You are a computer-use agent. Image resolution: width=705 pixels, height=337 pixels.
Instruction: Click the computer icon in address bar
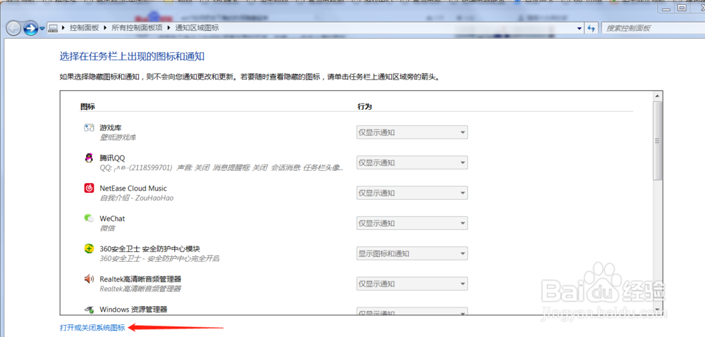54,28
